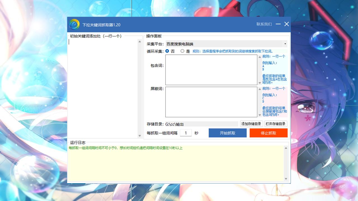The image size is (358, 201).
Task: Select the 是 radio option for 循环采集
Action: (x=182, y=51)
